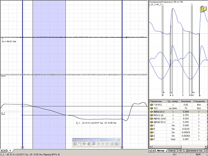Click right-panel tab scroll right arrow
Screen dimensions: 208x156
pos(153,151)
